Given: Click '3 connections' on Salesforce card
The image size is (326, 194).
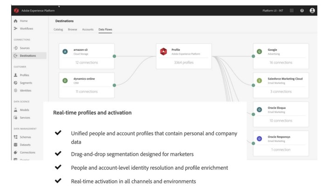Looking at the screenshot, I should (x=281, y=91).
